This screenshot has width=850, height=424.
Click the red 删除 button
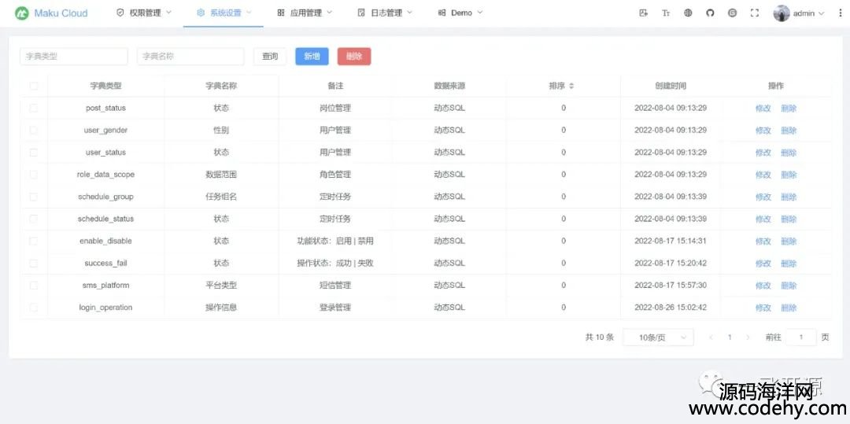(354, 57)
